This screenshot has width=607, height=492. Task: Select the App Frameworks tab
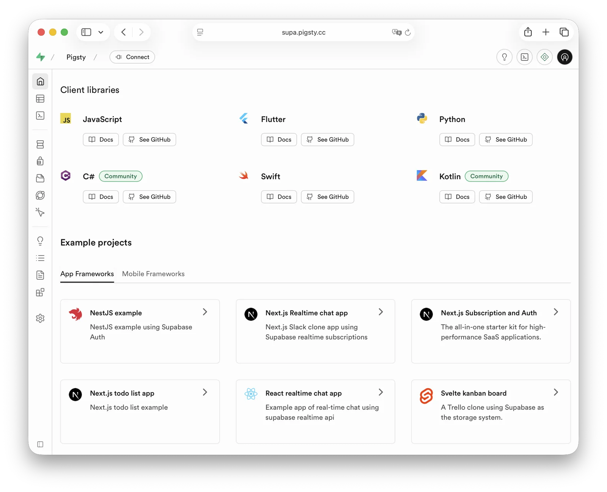point(87,274)
